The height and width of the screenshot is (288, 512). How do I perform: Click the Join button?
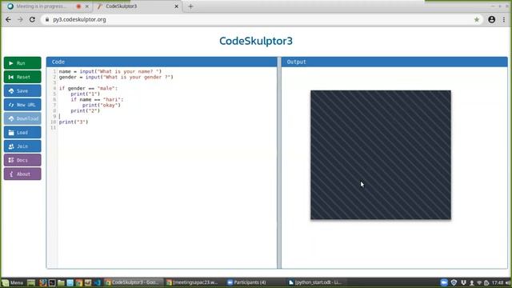[22, 146]
